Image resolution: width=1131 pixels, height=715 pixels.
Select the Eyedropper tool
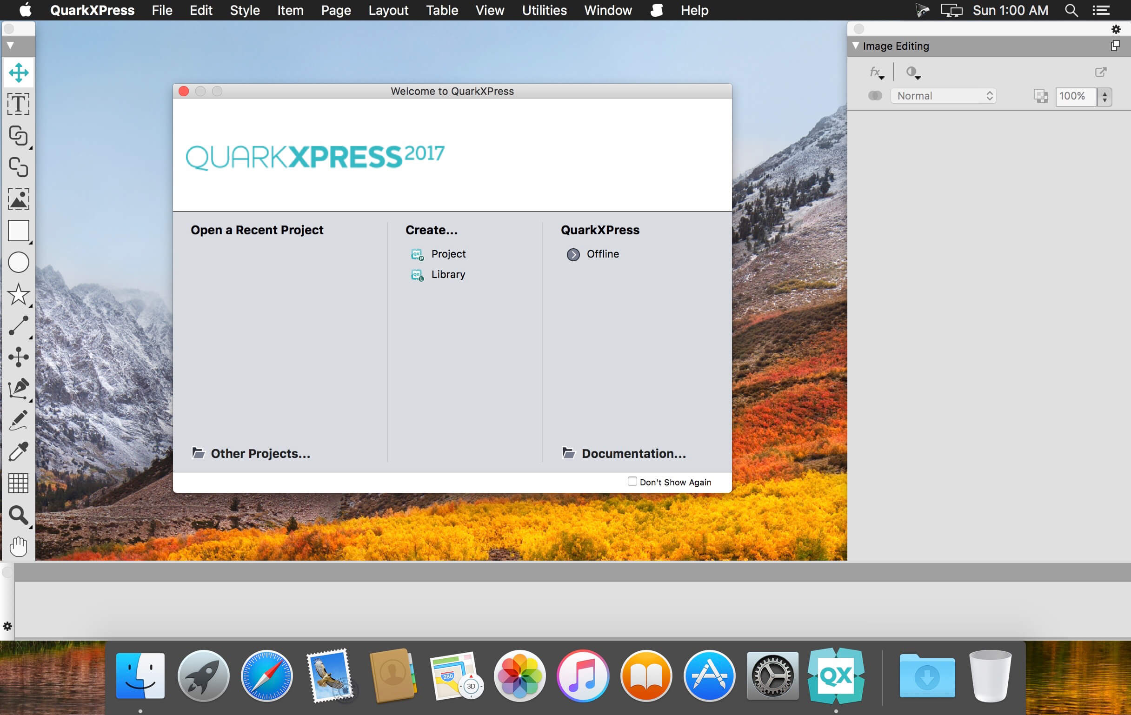point(18,451)
